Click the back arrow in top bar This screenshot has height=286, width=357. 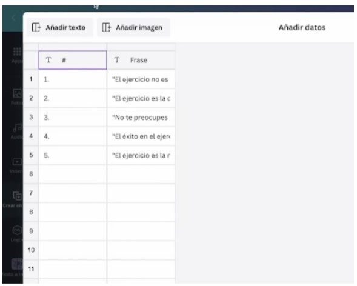13,18
